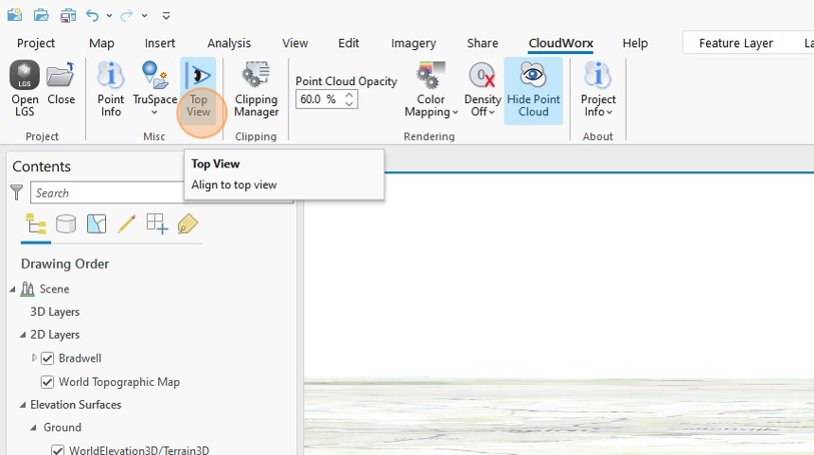The image size is (814, 455).
Task: Select List By Selection icon
Action: [97, 224]
